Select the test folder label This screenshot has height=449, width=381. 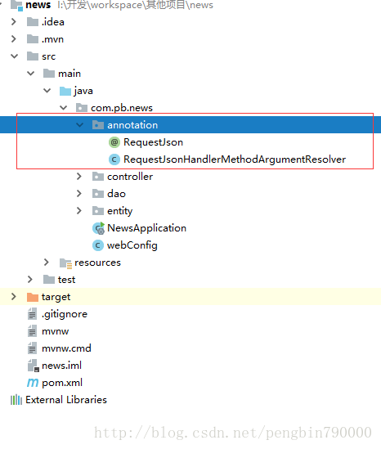[67, 280]
